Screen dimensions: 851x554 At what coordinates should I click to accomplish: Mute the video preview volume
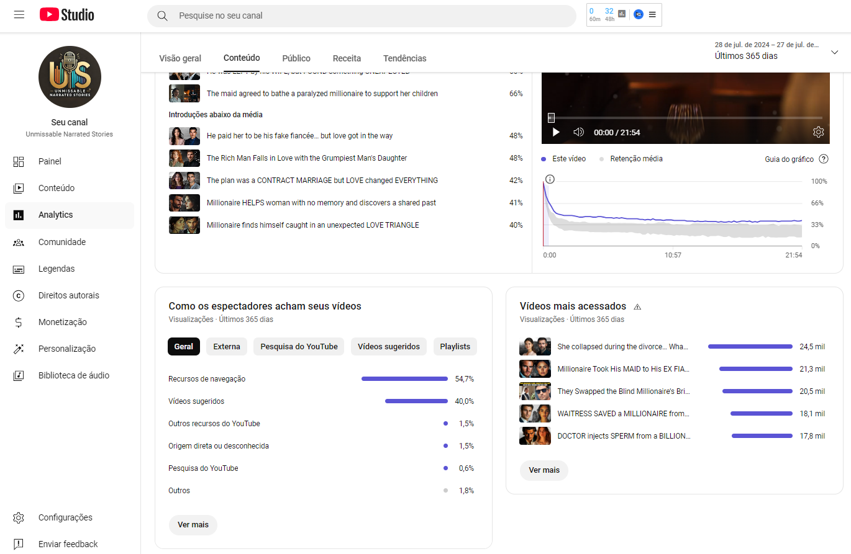578,132
